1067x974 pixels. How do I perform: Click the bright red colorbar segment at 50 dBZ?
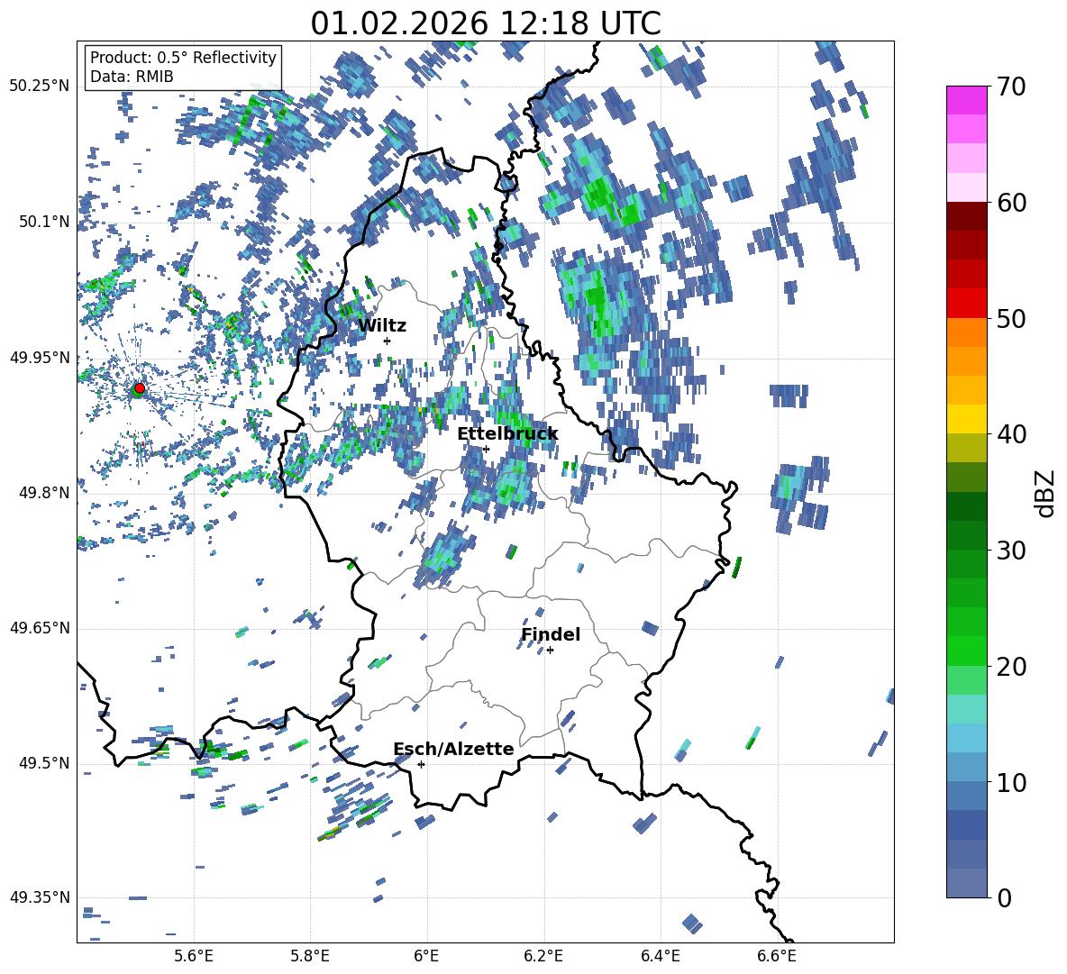coord(966,304)
